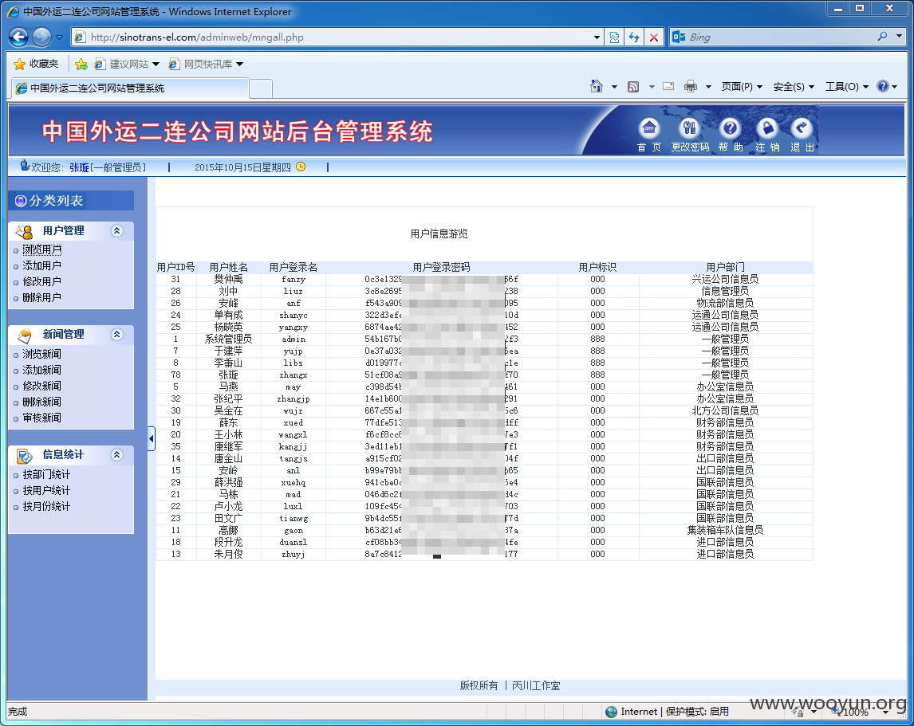The width and height of the screenshot is (914, 726).
Task: Click the 用户管理 header icon
Action: [25, 231]
